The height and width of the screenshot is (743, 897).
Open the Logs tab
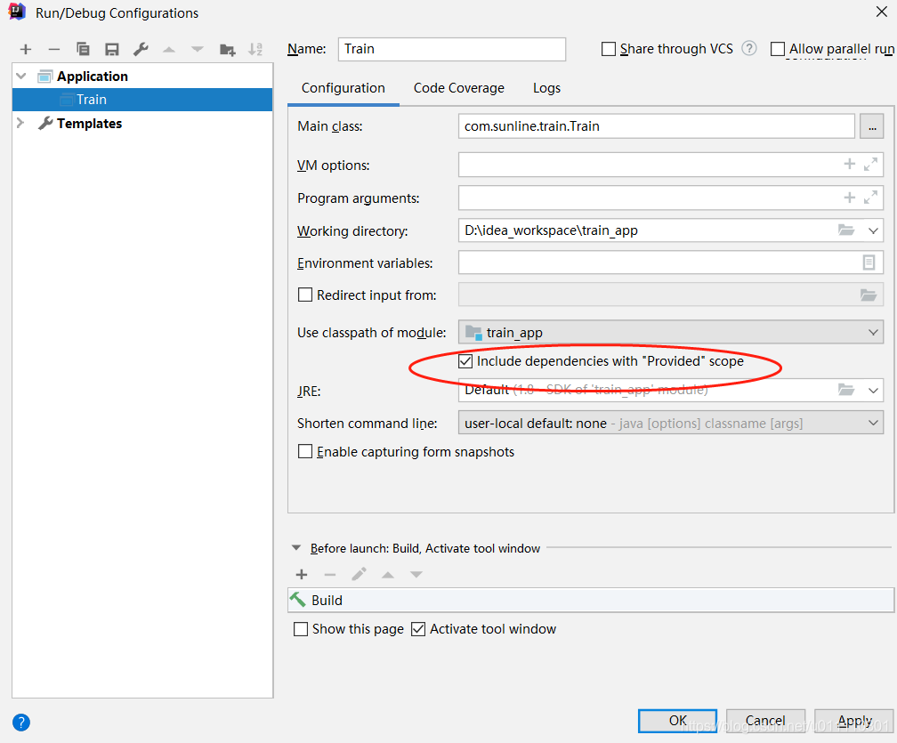tap(545, 88)
